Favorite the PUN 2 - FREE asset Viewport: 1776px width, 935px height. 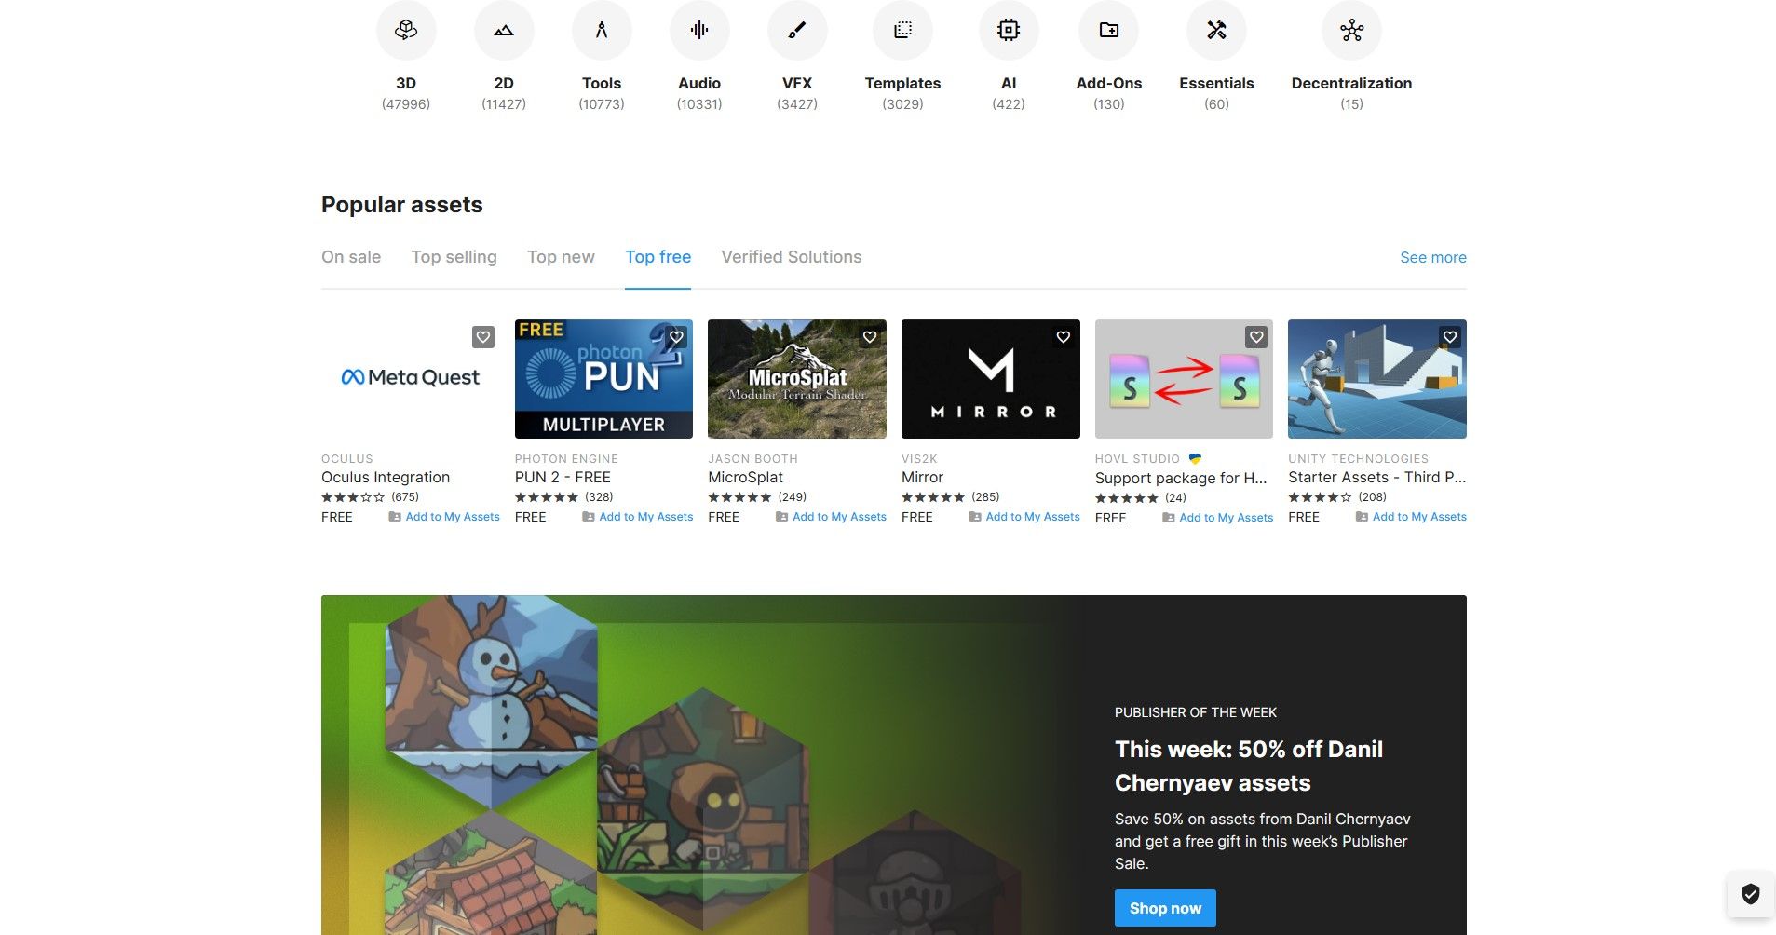(x=676, y=337)
